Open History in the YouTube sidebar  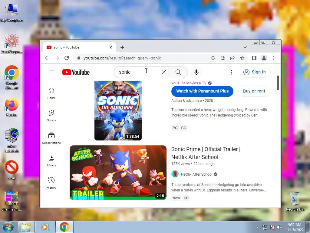tap(51, 183)
